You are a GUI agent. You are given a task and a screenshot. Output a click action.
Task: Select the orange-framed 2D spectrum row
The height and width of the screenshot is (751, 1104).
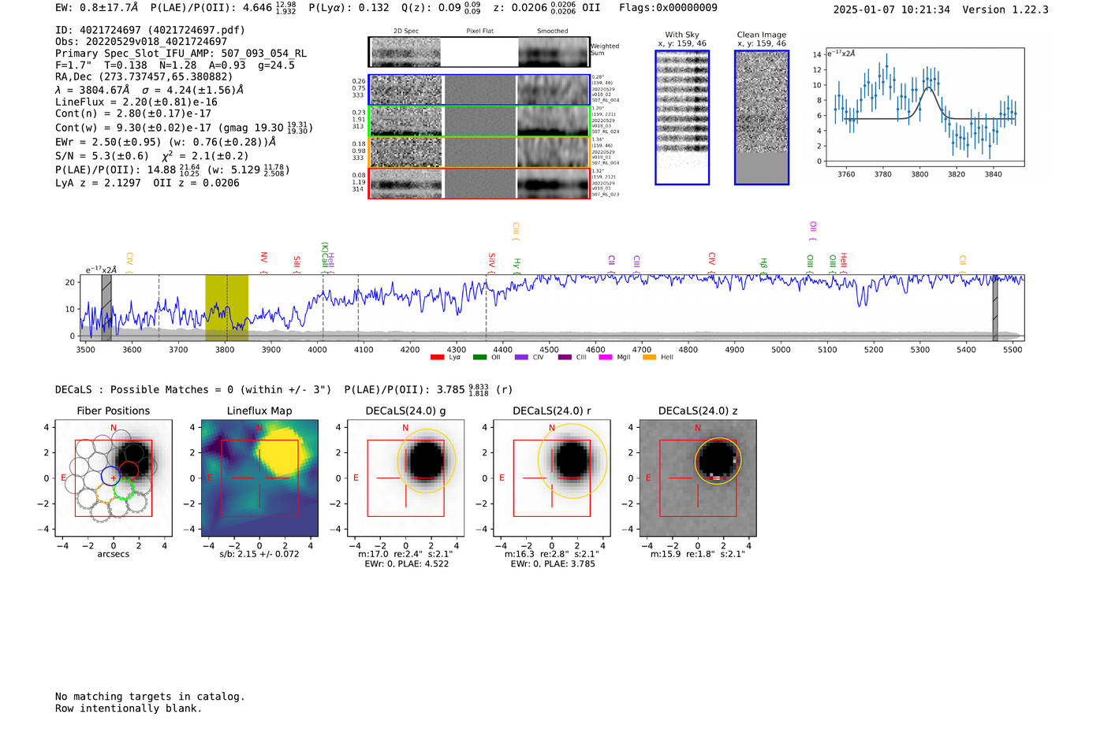tap(479, 152)
